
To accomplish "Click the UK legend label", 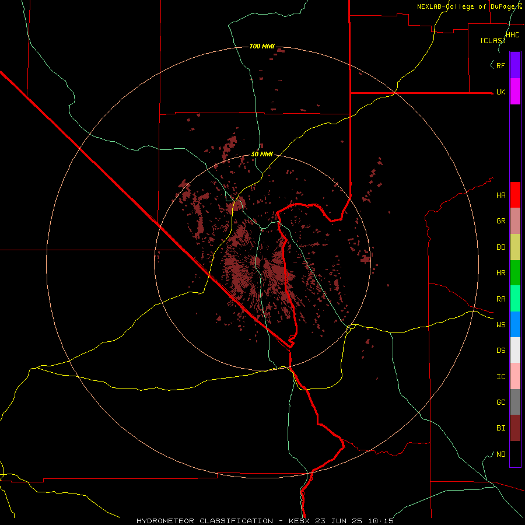I will 501,92.
